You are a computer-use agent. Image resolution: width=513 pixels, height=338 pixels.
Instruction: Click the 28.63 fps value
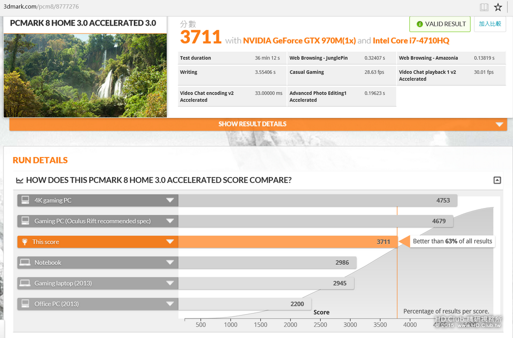(374, 72)
